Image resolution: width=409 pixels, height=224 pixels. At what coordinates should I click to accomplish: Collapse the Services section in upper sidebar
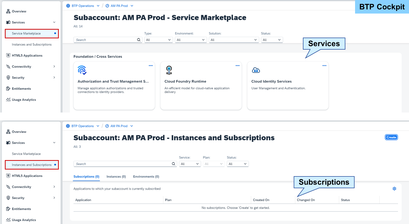click(54, 22)
